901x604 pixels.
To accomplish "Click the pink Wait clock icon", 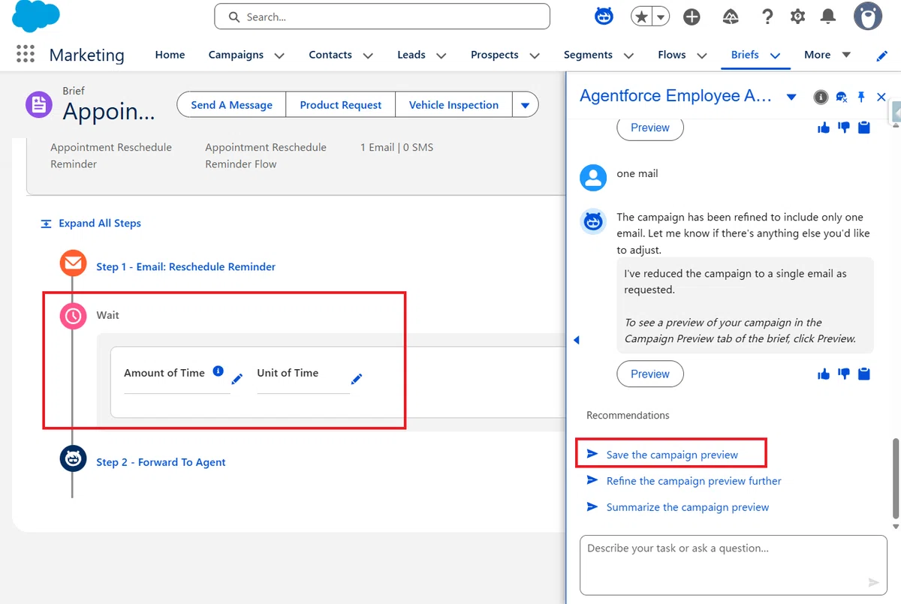I will [73, 316].
